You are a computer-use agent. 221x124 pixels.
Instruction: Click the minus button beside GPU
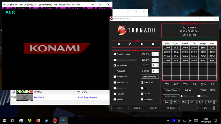[216, 108]
